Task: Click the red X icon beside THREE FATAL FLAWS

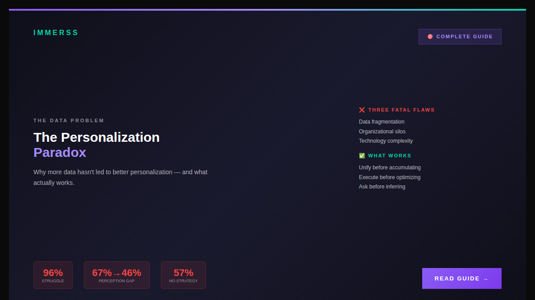Action: click(362, 110)
